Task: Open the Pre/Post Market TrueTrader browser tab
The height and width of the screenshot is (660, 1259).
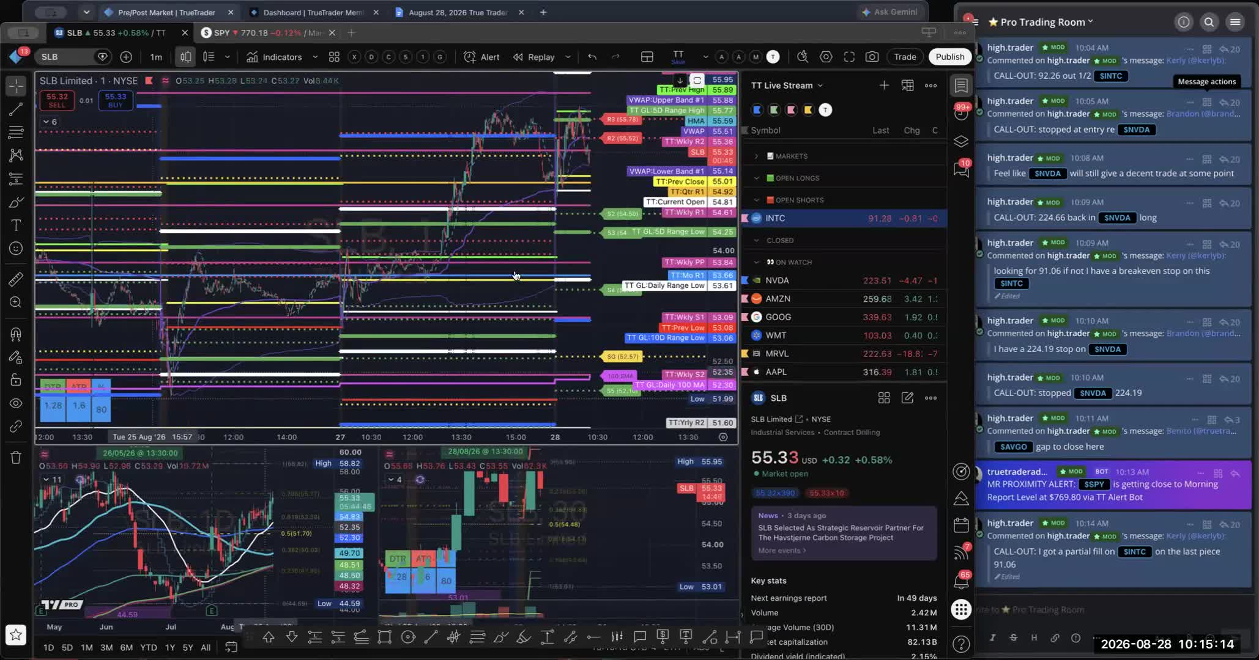Action: pos(166,12)
